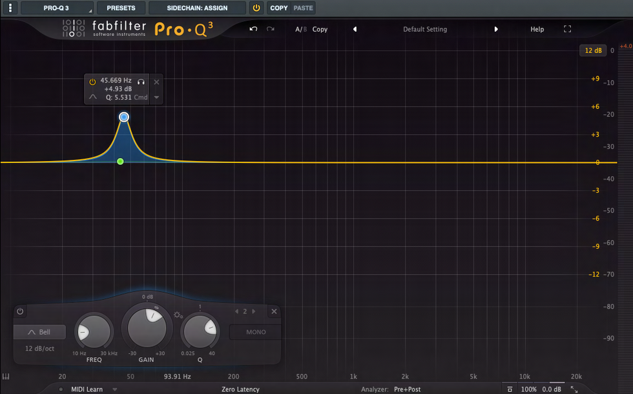633x394 pixels.
Task: Click the bell shape icon in band tooltip
Action: pos(93,97)
